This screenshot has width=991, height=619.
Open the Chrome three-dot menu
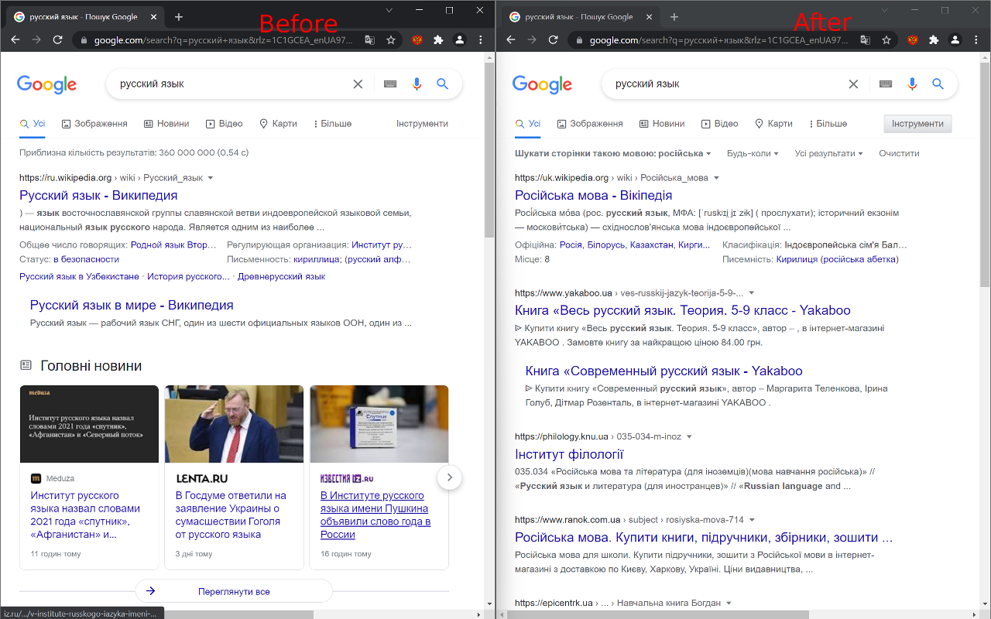tap(481, 39)
